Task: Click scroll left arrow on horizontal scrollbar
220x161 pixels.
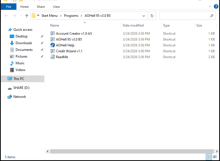Action: 48,151
